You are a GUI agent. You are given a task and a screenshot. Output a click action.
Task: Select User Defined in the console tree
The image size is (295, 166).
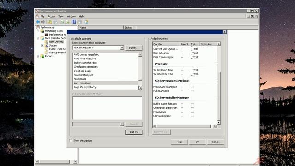(56, 42)
